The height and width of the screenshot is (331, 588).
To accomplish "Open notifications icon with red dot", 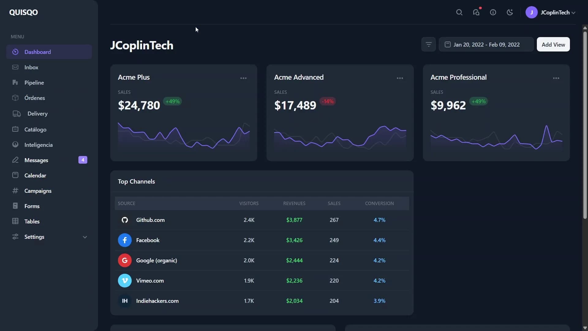I will pos(476,12).
